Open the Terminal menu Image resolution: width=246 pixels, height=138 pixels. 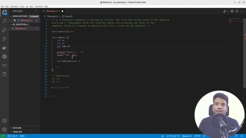[x=38, y=7]
